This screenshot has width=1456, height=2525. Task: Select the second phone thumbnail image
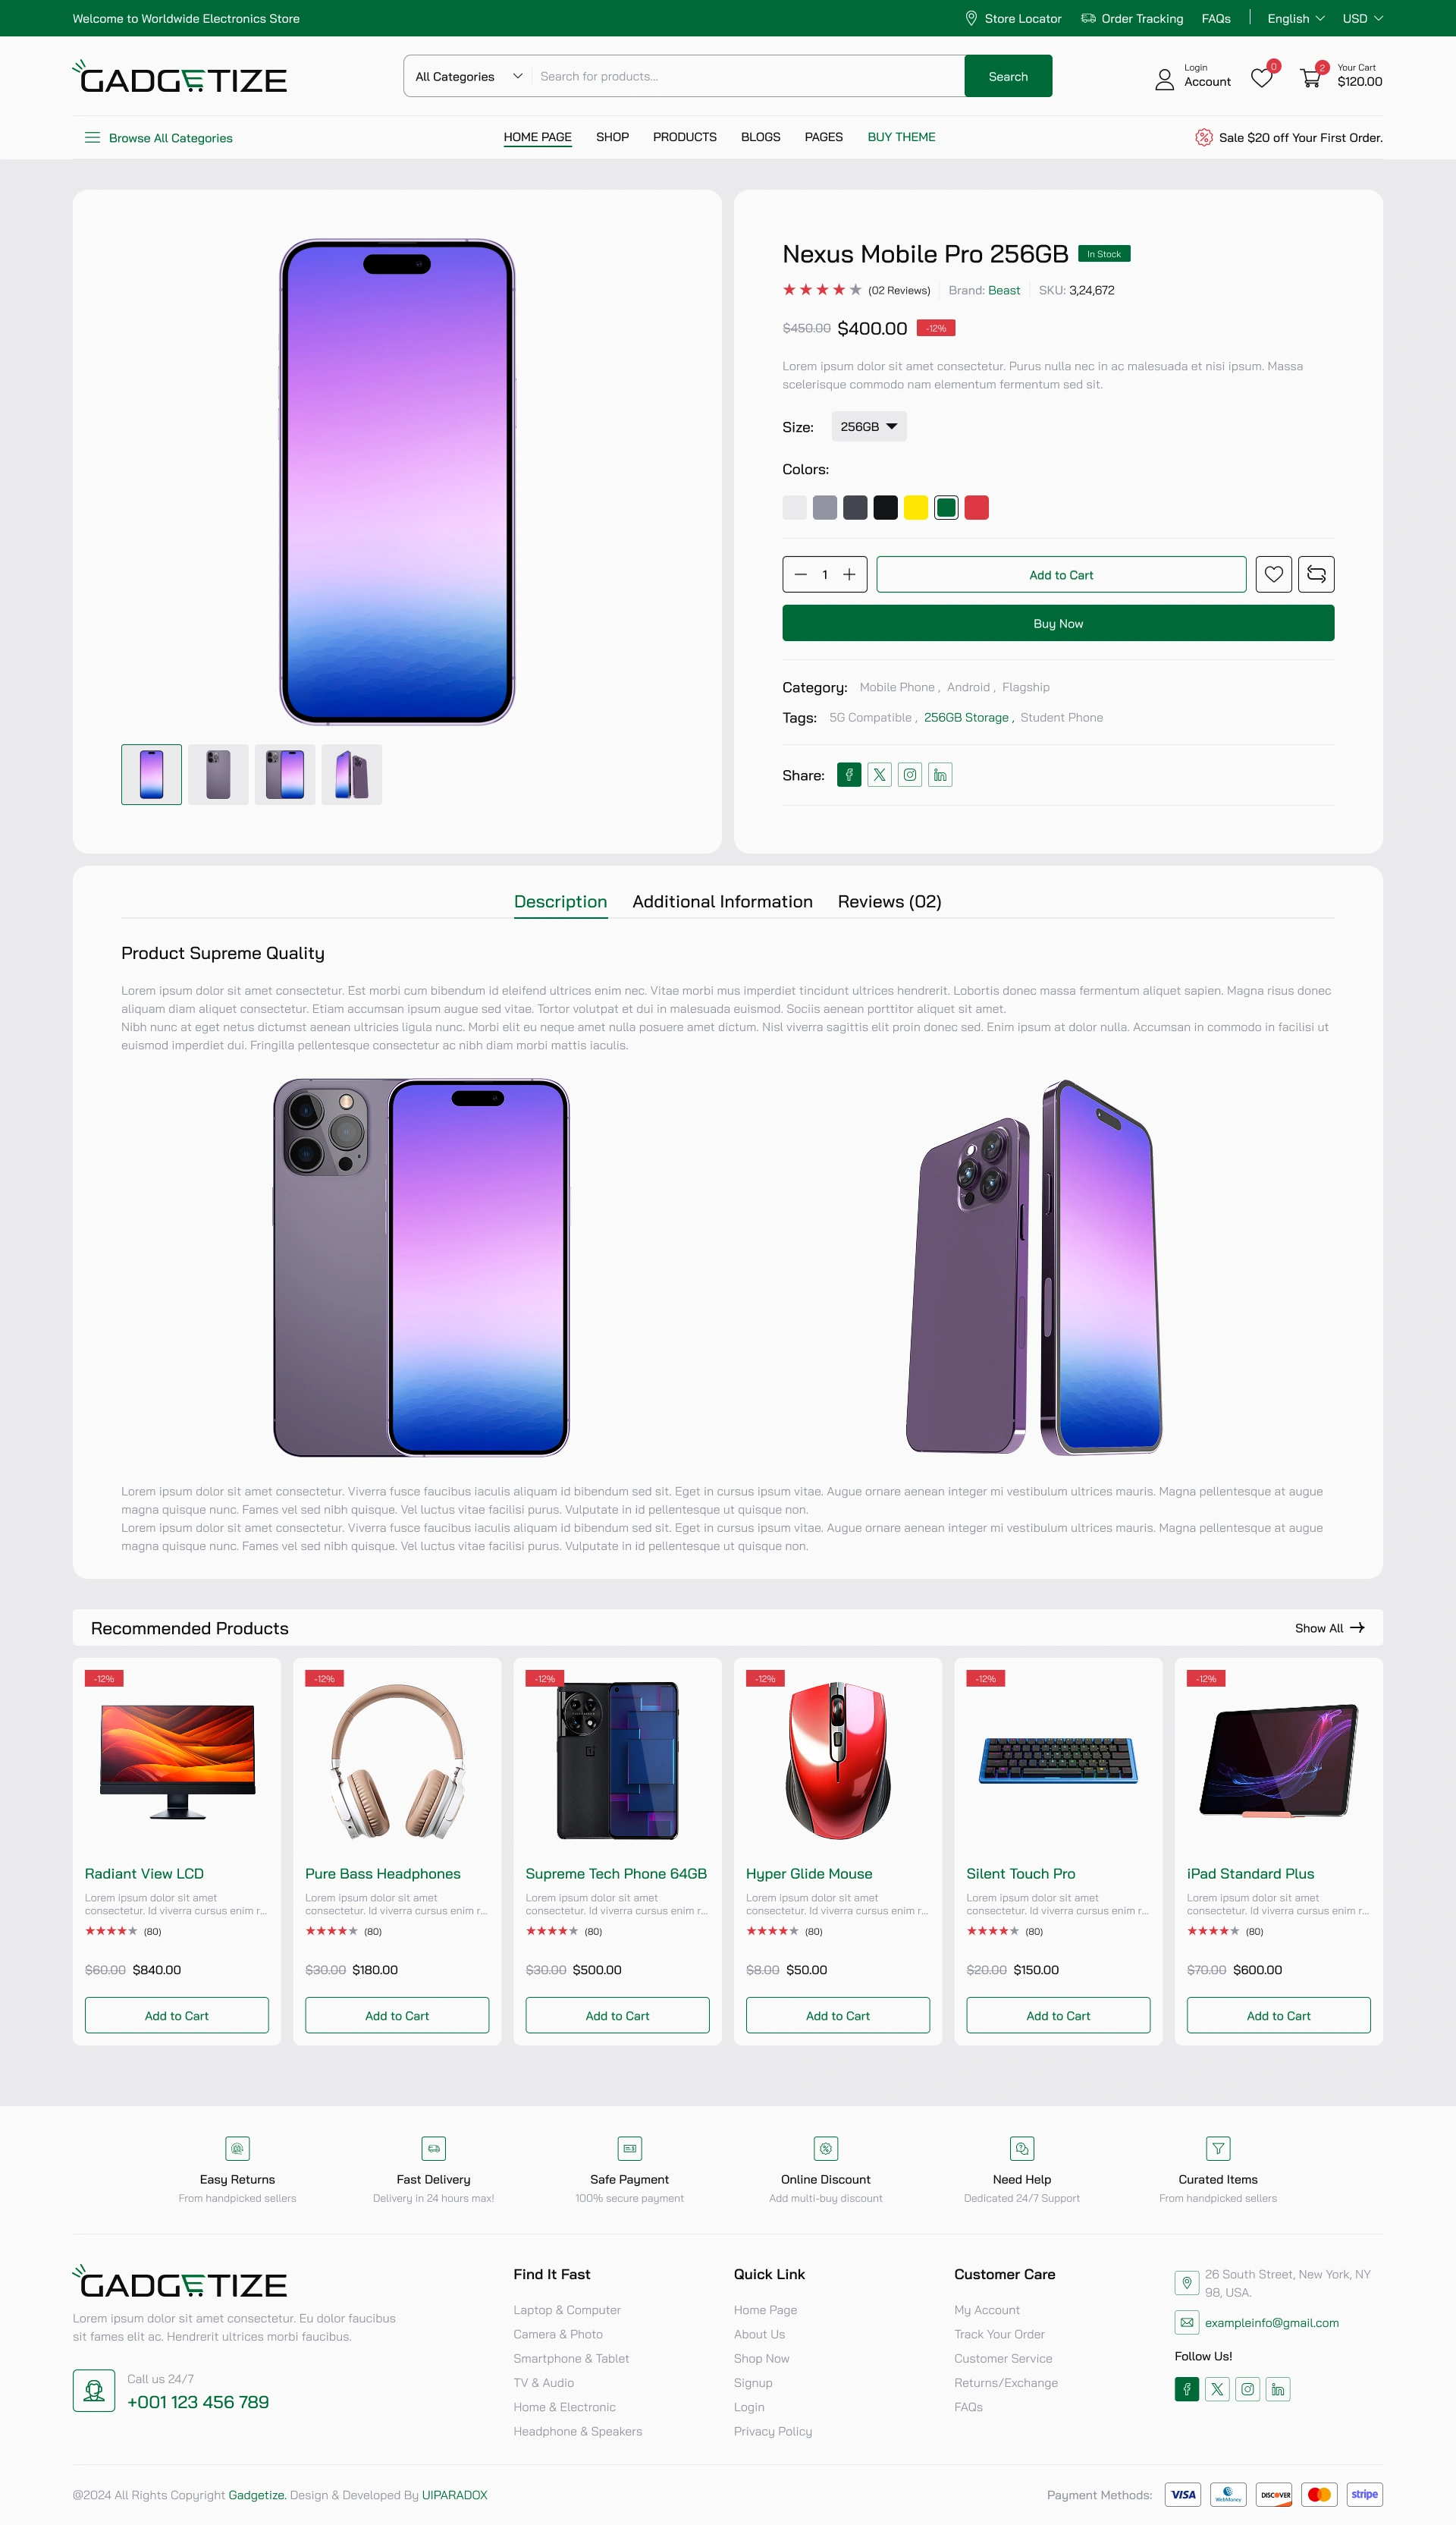pyautogui.click(x=218, y=775)
